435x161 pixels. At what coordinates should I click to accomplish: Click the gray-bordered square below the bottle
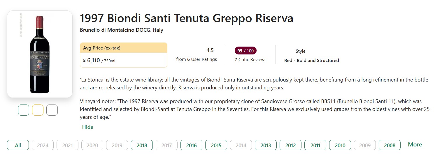pyautogui.click(x=52, y=110)
